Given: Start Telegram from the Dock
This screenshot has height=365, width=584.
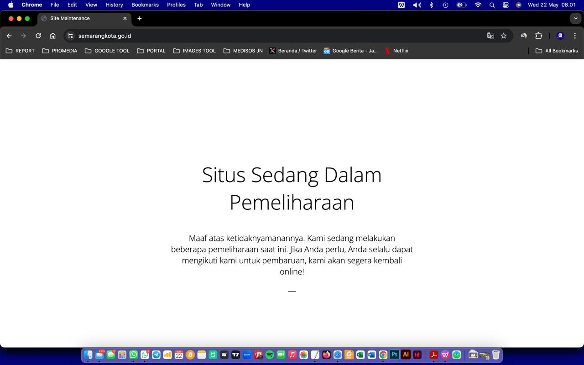Looking at the screenshot, I should (156, 355).
